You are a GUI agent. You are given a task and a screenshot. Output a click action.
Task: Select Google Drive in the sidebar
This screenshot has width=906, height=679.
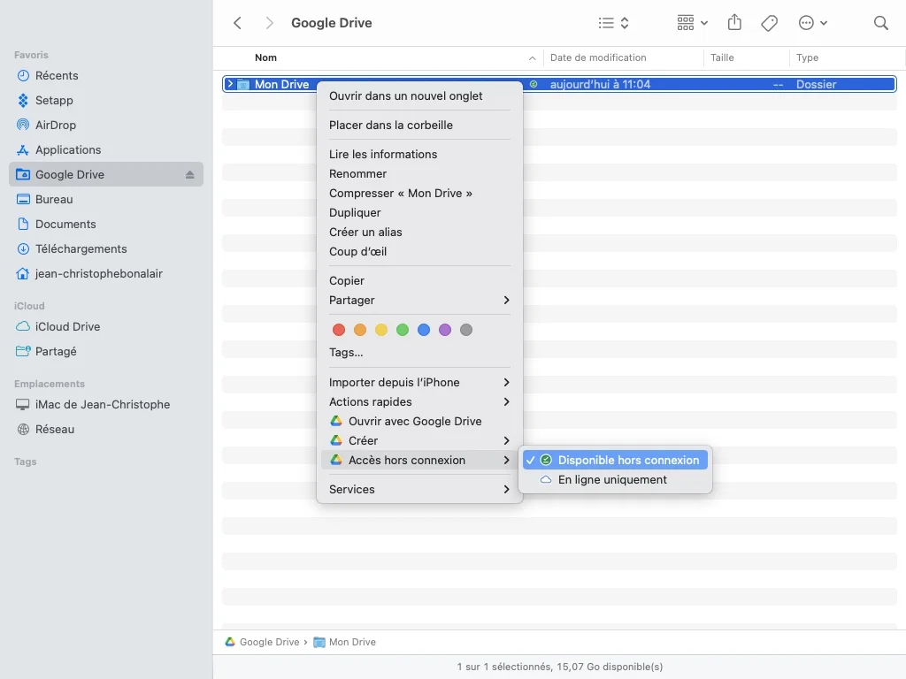106,174
